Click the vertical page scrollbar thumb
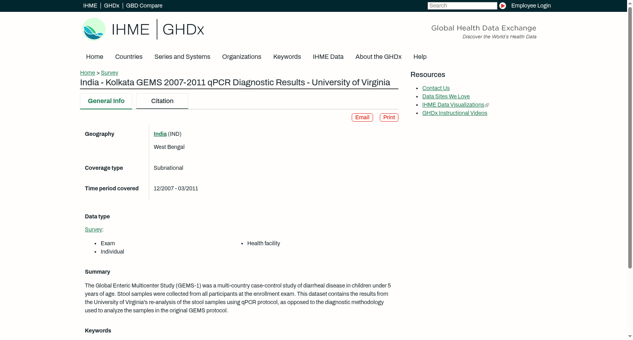Screen dimensions: 633x340 pos(630,138)
